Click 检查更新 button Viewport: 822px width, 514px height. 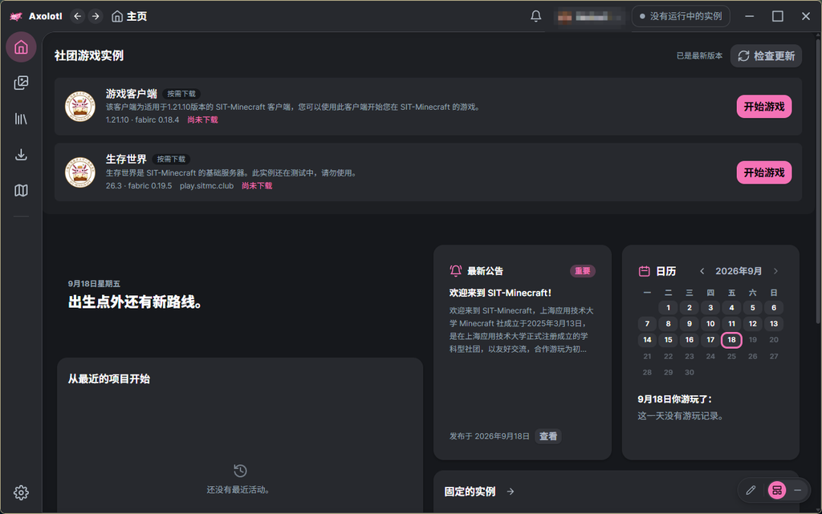point(766,56)
